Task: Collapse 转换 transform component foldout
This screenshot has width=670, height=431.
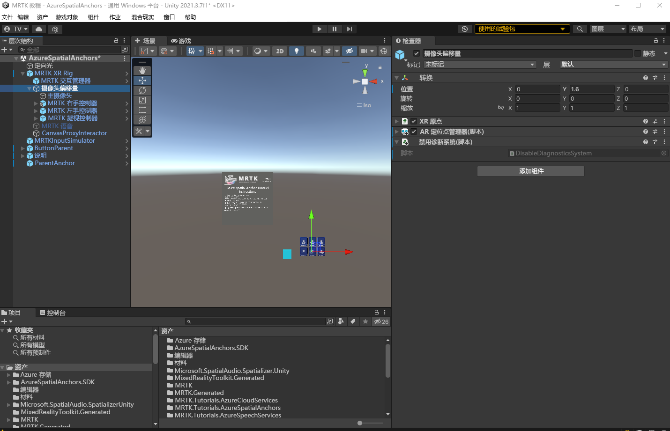Action: (x=397, y=78)
